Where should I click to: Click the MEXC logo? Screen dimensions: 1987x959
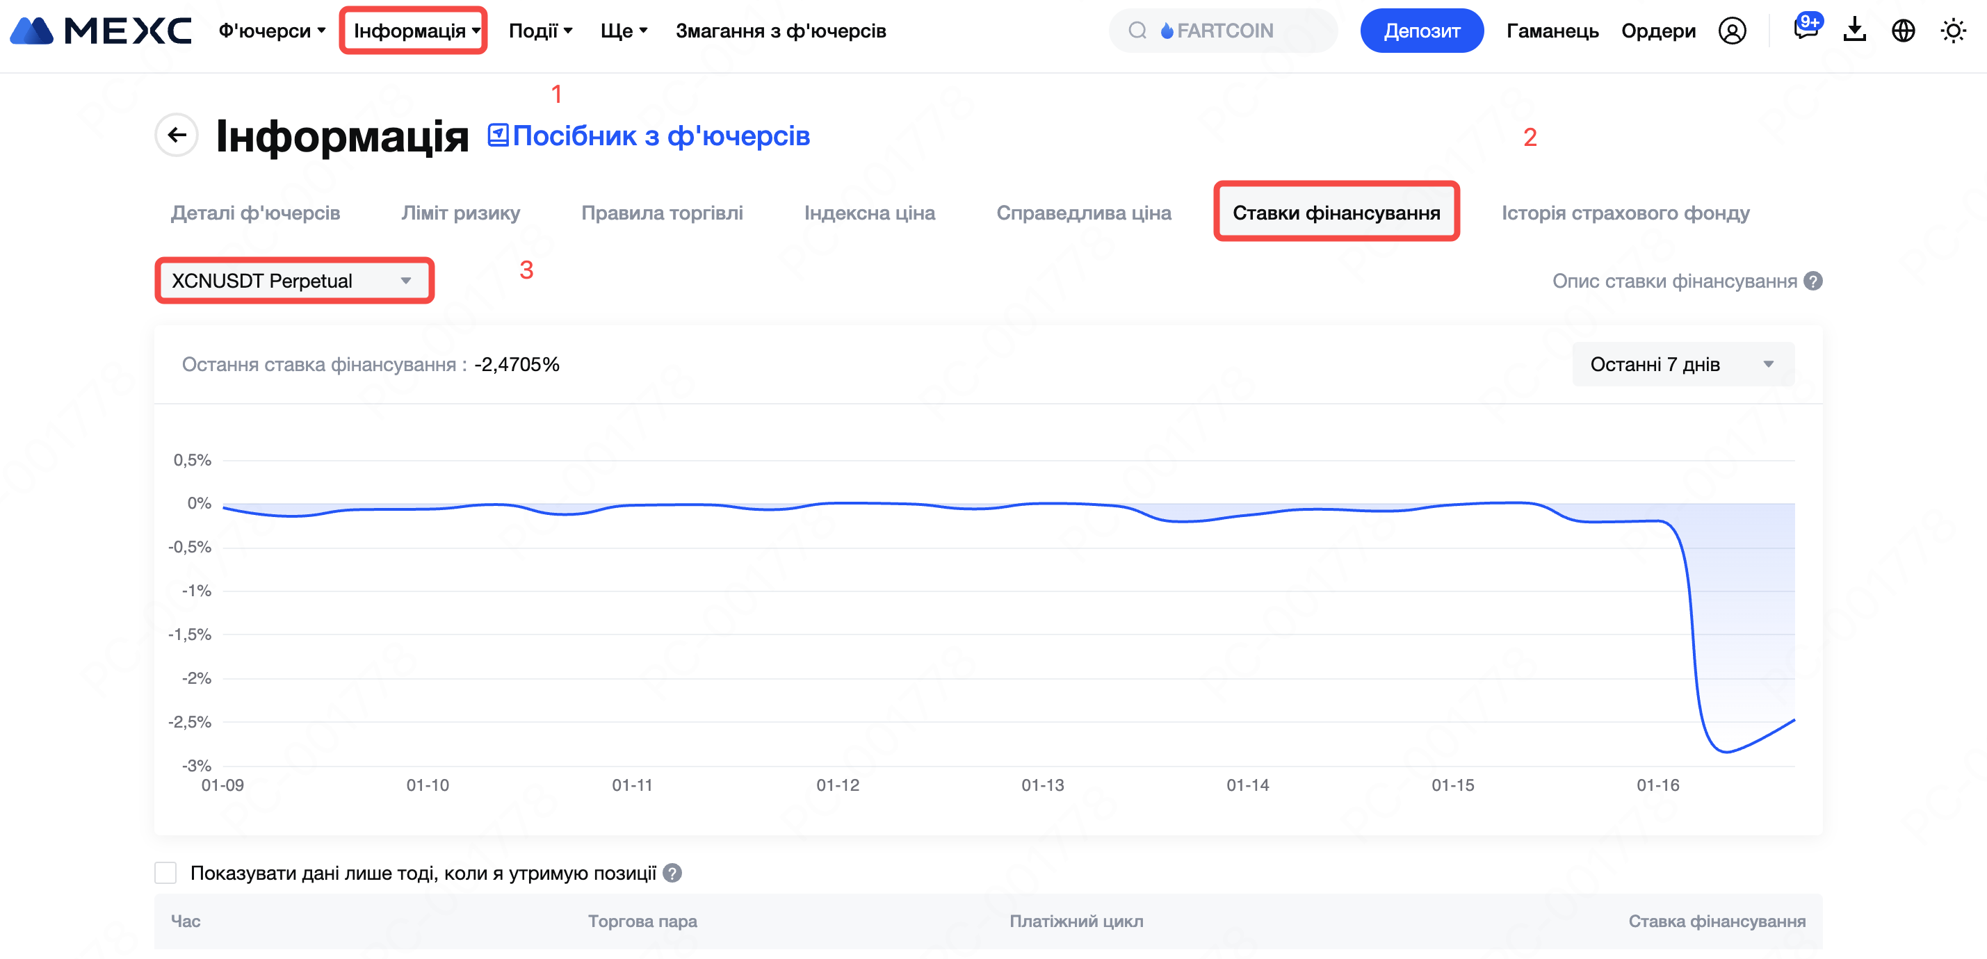tap(100, 31)
